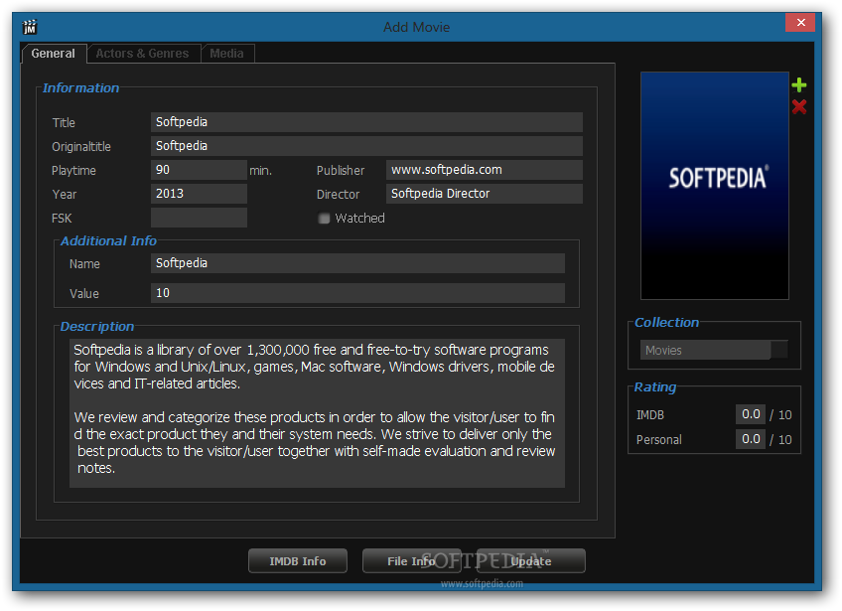Click the Collection section heading

pyautogui.click(x=666, y=323)
